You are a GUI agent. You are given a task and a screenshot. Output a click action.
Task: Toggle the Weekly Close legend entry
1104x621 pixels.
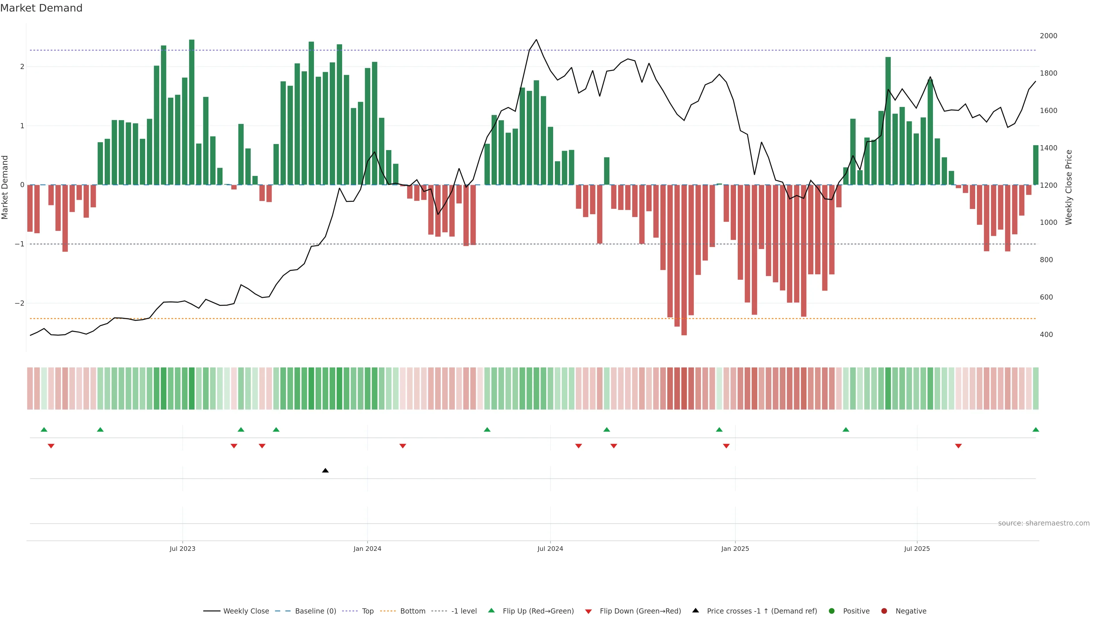point(246,611)
